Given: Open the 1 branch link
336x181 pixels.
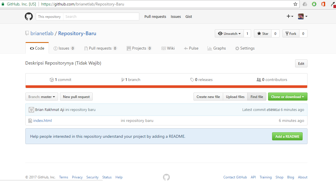Looking at the screenshot, I should point(131,80).
